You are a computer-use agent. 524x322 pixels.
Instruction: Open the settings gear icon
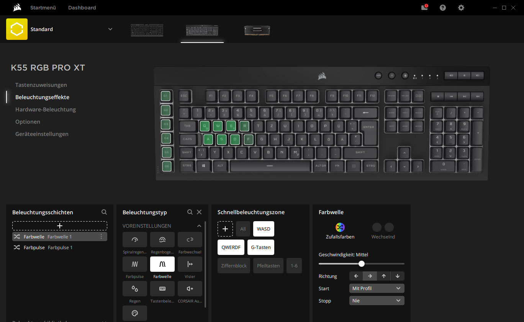pos(461,8)
